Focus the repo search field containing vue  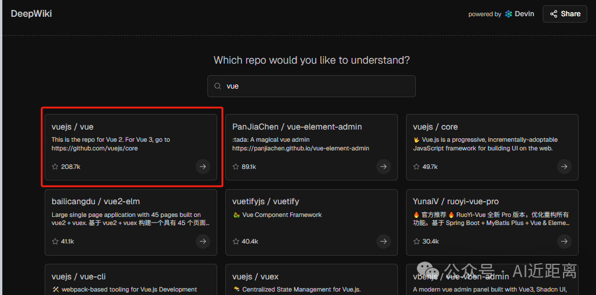point(311,86)
